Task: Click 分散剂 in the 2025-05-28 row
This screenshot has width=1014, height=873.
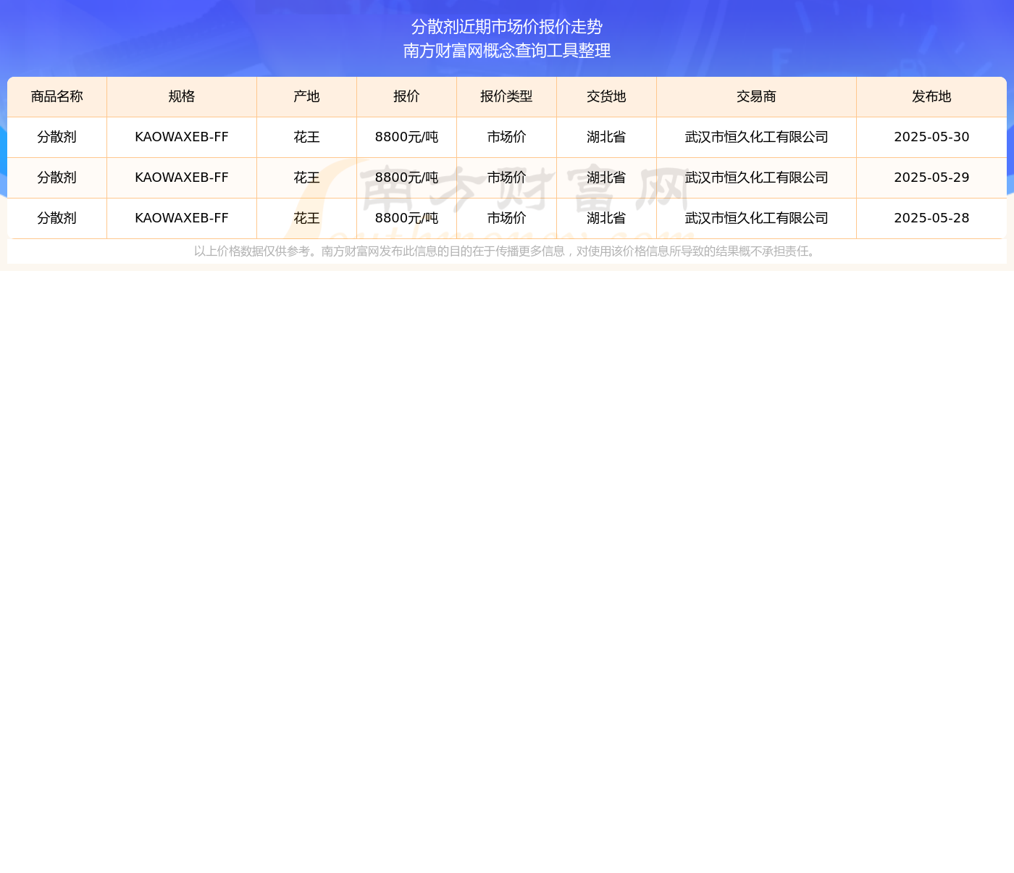Action: coord(57,218)
